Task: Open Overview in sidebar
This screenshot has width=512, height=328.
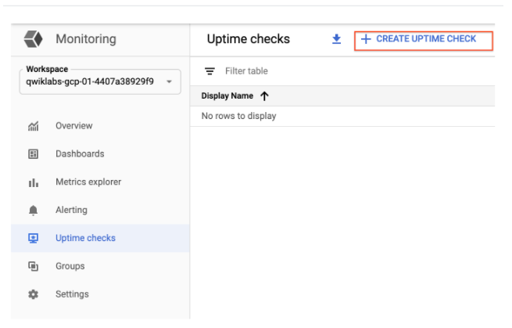Action: [100, 126]
